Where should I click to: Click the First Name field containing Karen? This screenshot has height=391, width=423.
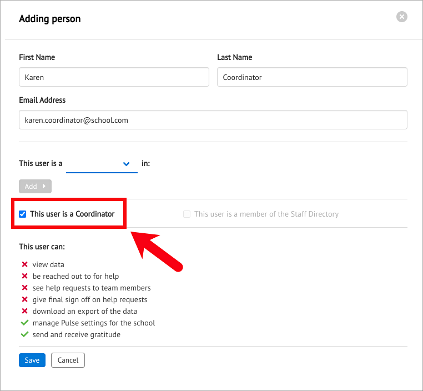[x=114, y=77]
